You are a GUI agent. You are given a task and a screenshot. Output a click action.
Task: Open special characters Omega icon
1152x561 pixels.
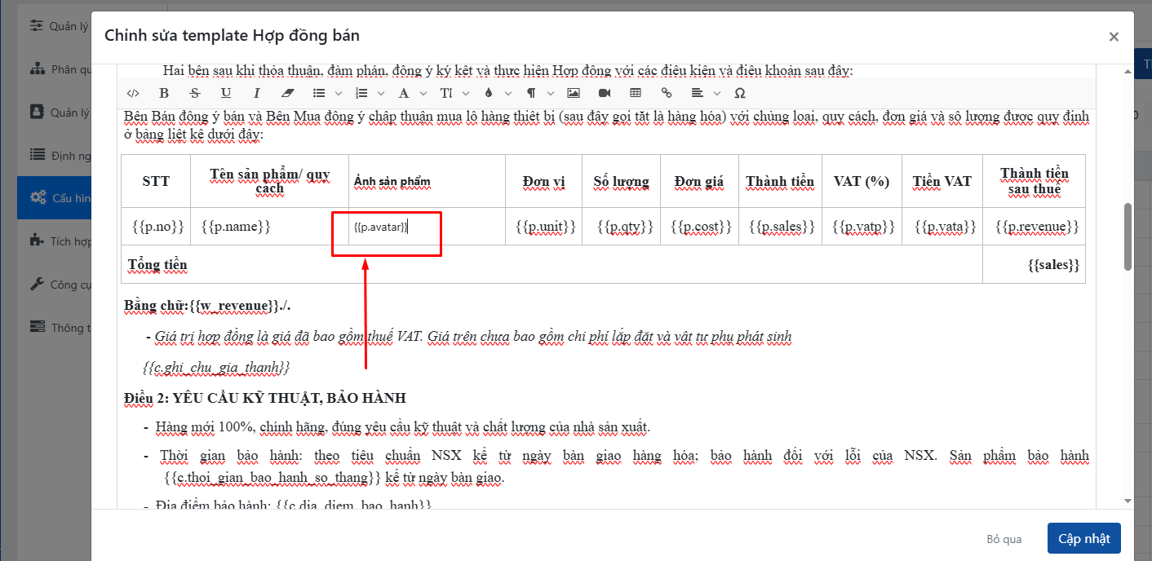point(740,93)
